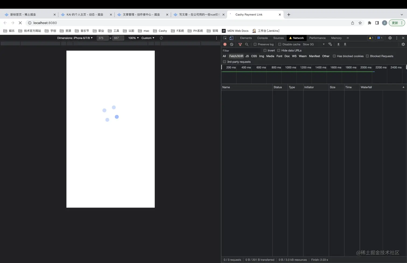
Task: Click the 更新 update button
Action: (x=397, y=23)
